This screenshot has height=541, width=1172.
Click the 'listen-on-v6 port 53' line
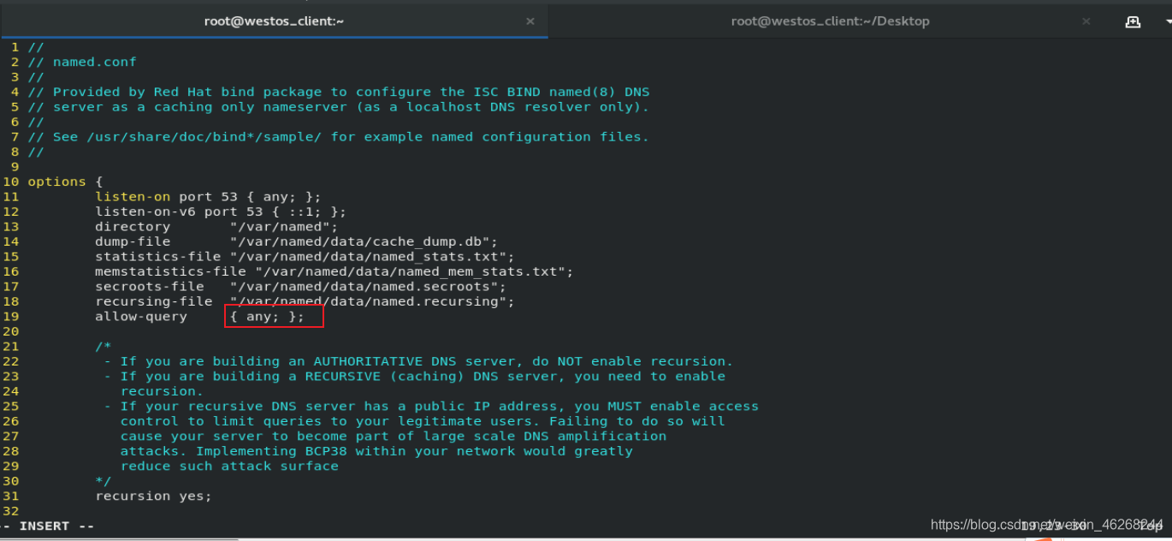(x=221, y=211)
